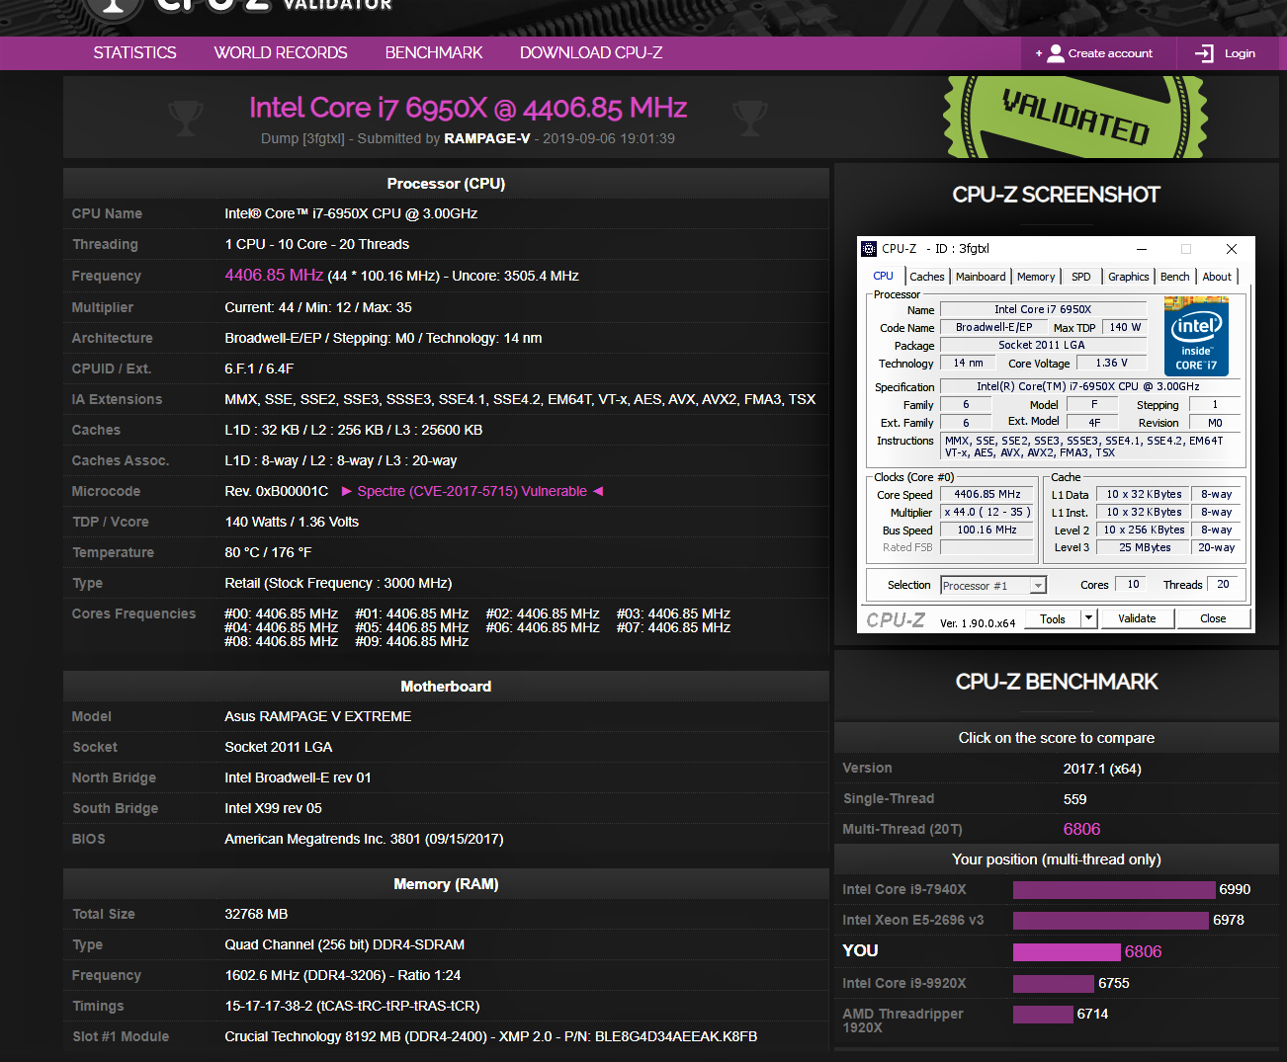Click the Tools button in the CPU-Z screenshot
The image size is (1287, 1062).
click(1053, 619)
